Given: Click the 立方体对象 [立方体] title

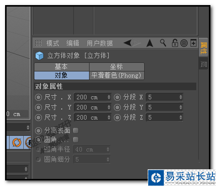Looking at the screenshot, I should pos(78,56).
